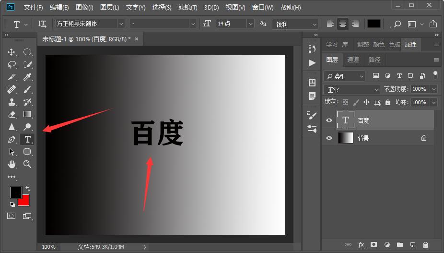
Task: Swap foreground and background colors
Action: pos(28,188)
